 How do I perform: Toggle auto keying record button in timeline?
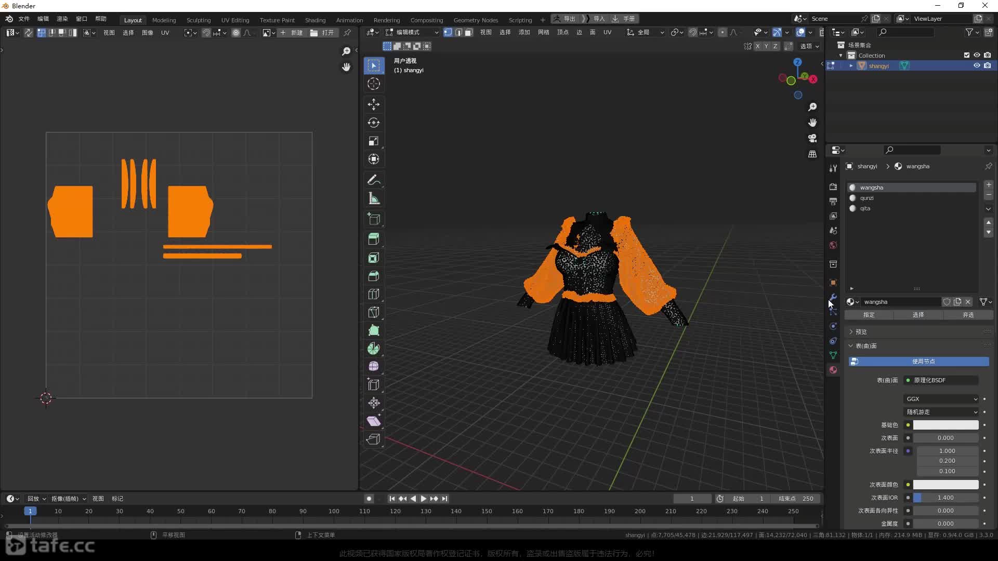pos(369,499)
